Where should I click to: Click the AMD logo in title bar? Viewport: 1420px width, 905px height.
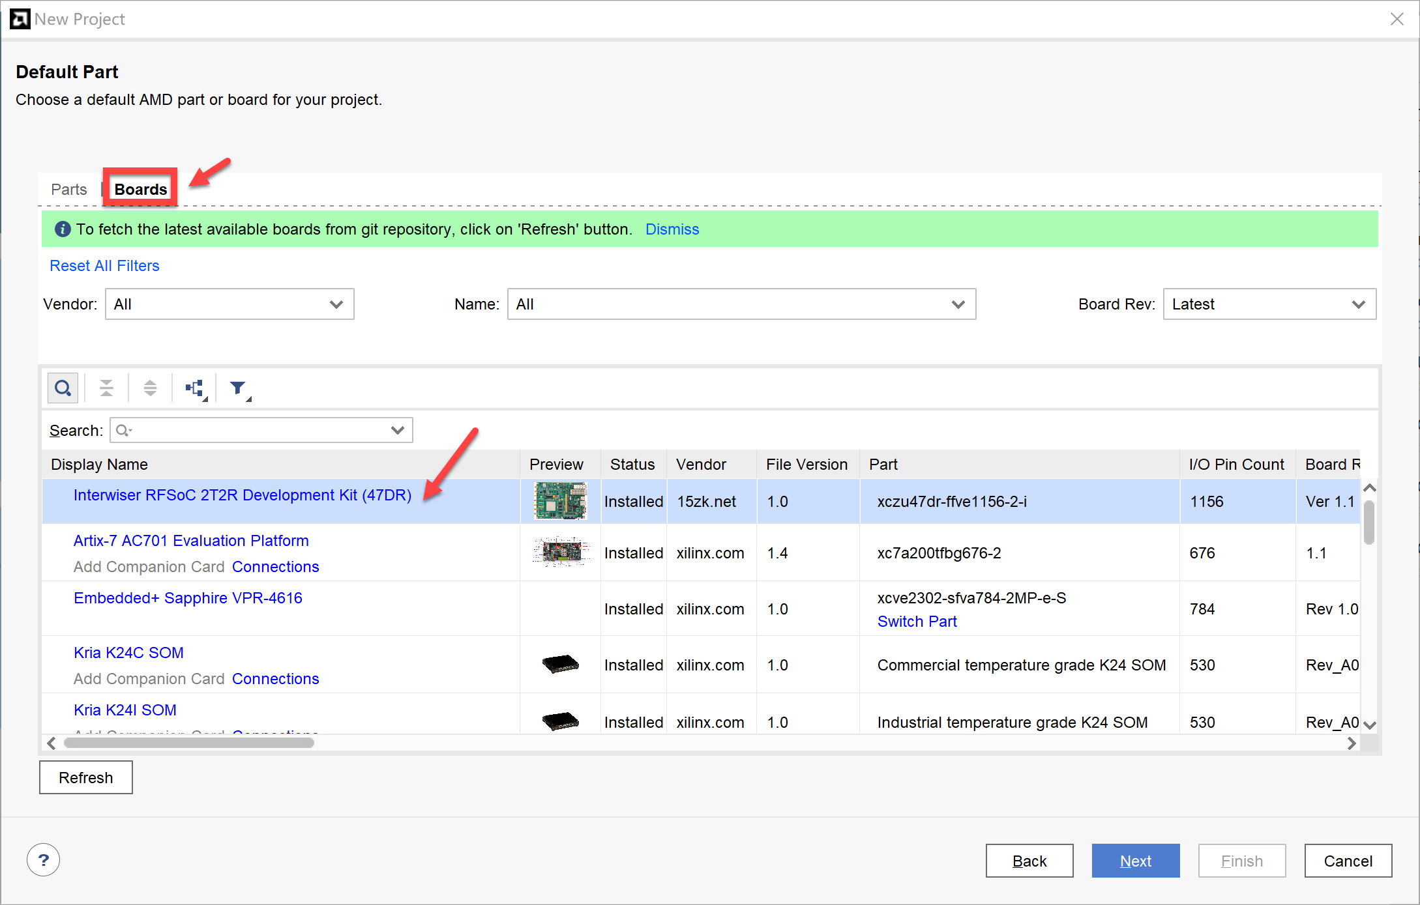[x=20, y=19]
